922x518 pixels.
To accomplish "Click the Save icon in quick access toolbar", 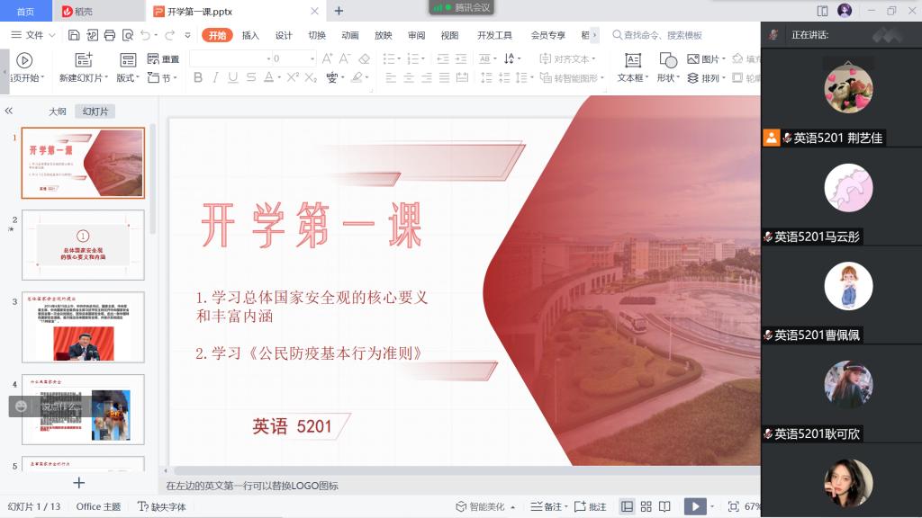I will tap(73, 35).
